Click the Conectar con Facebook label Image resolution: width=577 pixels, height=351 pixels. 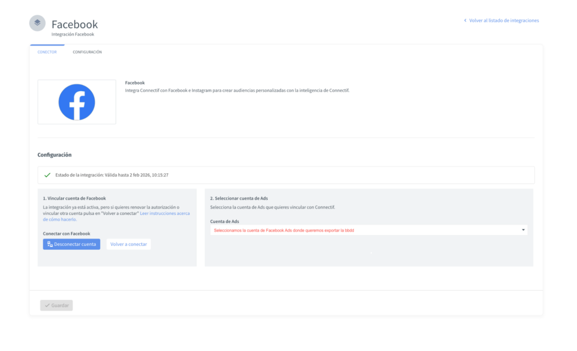coord(66,233)
